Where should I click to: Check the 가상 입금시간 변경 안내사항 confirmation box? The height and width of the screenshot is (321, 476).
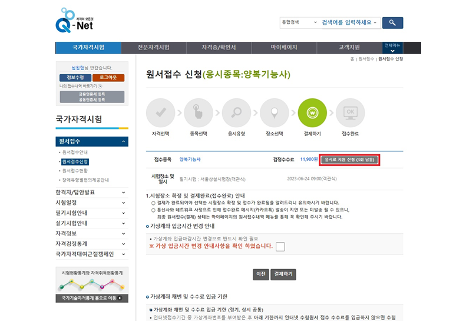tap(280, 247)
